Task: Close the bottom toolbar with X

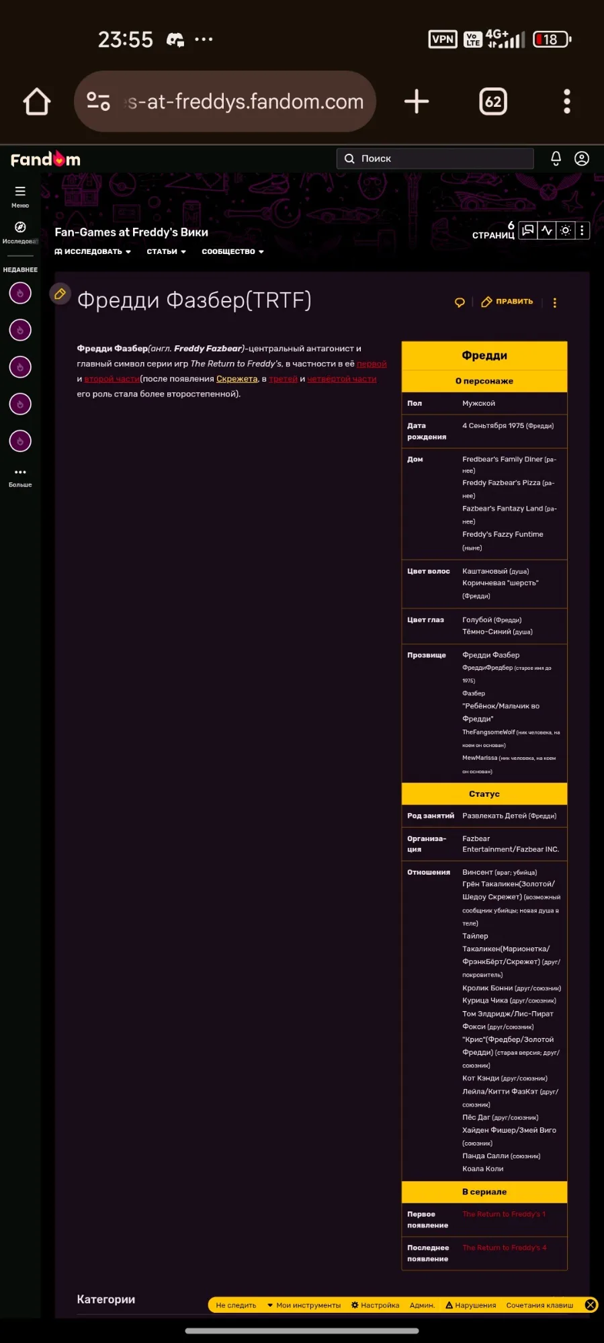Action: pos(591,1305)
